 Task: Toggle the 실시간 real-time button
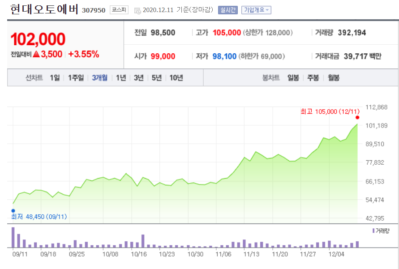point(228,10)
